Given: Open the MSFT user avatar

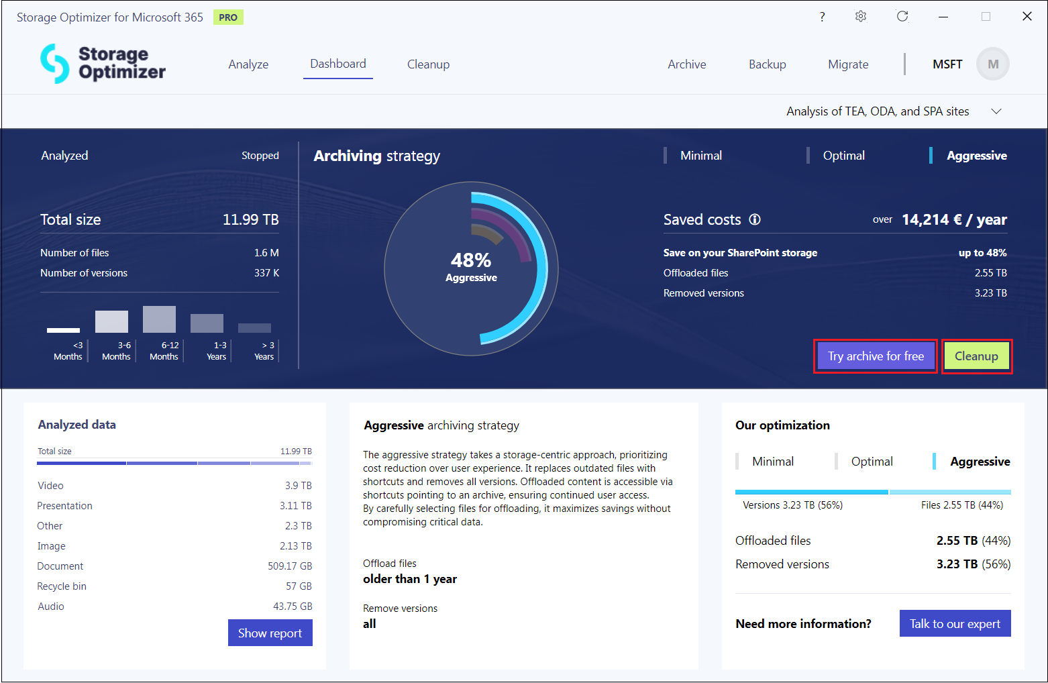Looking at the screenshot, I should (992, 64).
